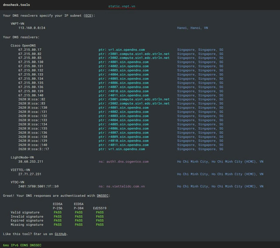Click the dnscheck.tools site title
Screen dimensions: 280x248
(17, 5)
